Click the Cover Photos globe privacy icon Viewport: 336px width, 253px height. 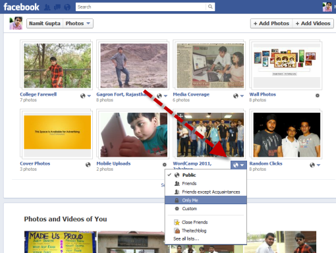88,165
